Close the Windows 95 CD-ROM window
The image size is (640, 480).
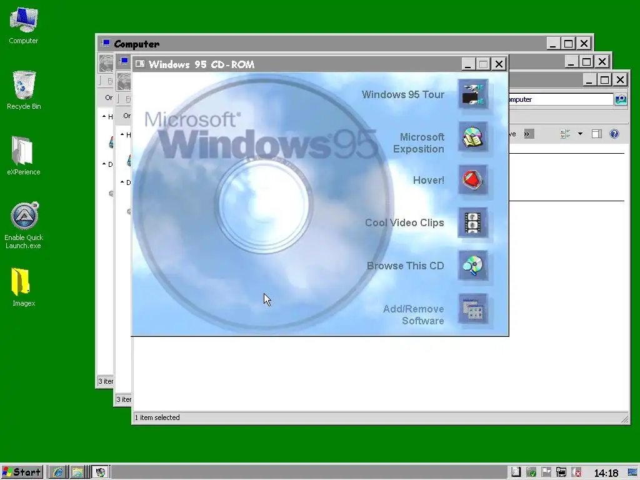coord(499,64)
